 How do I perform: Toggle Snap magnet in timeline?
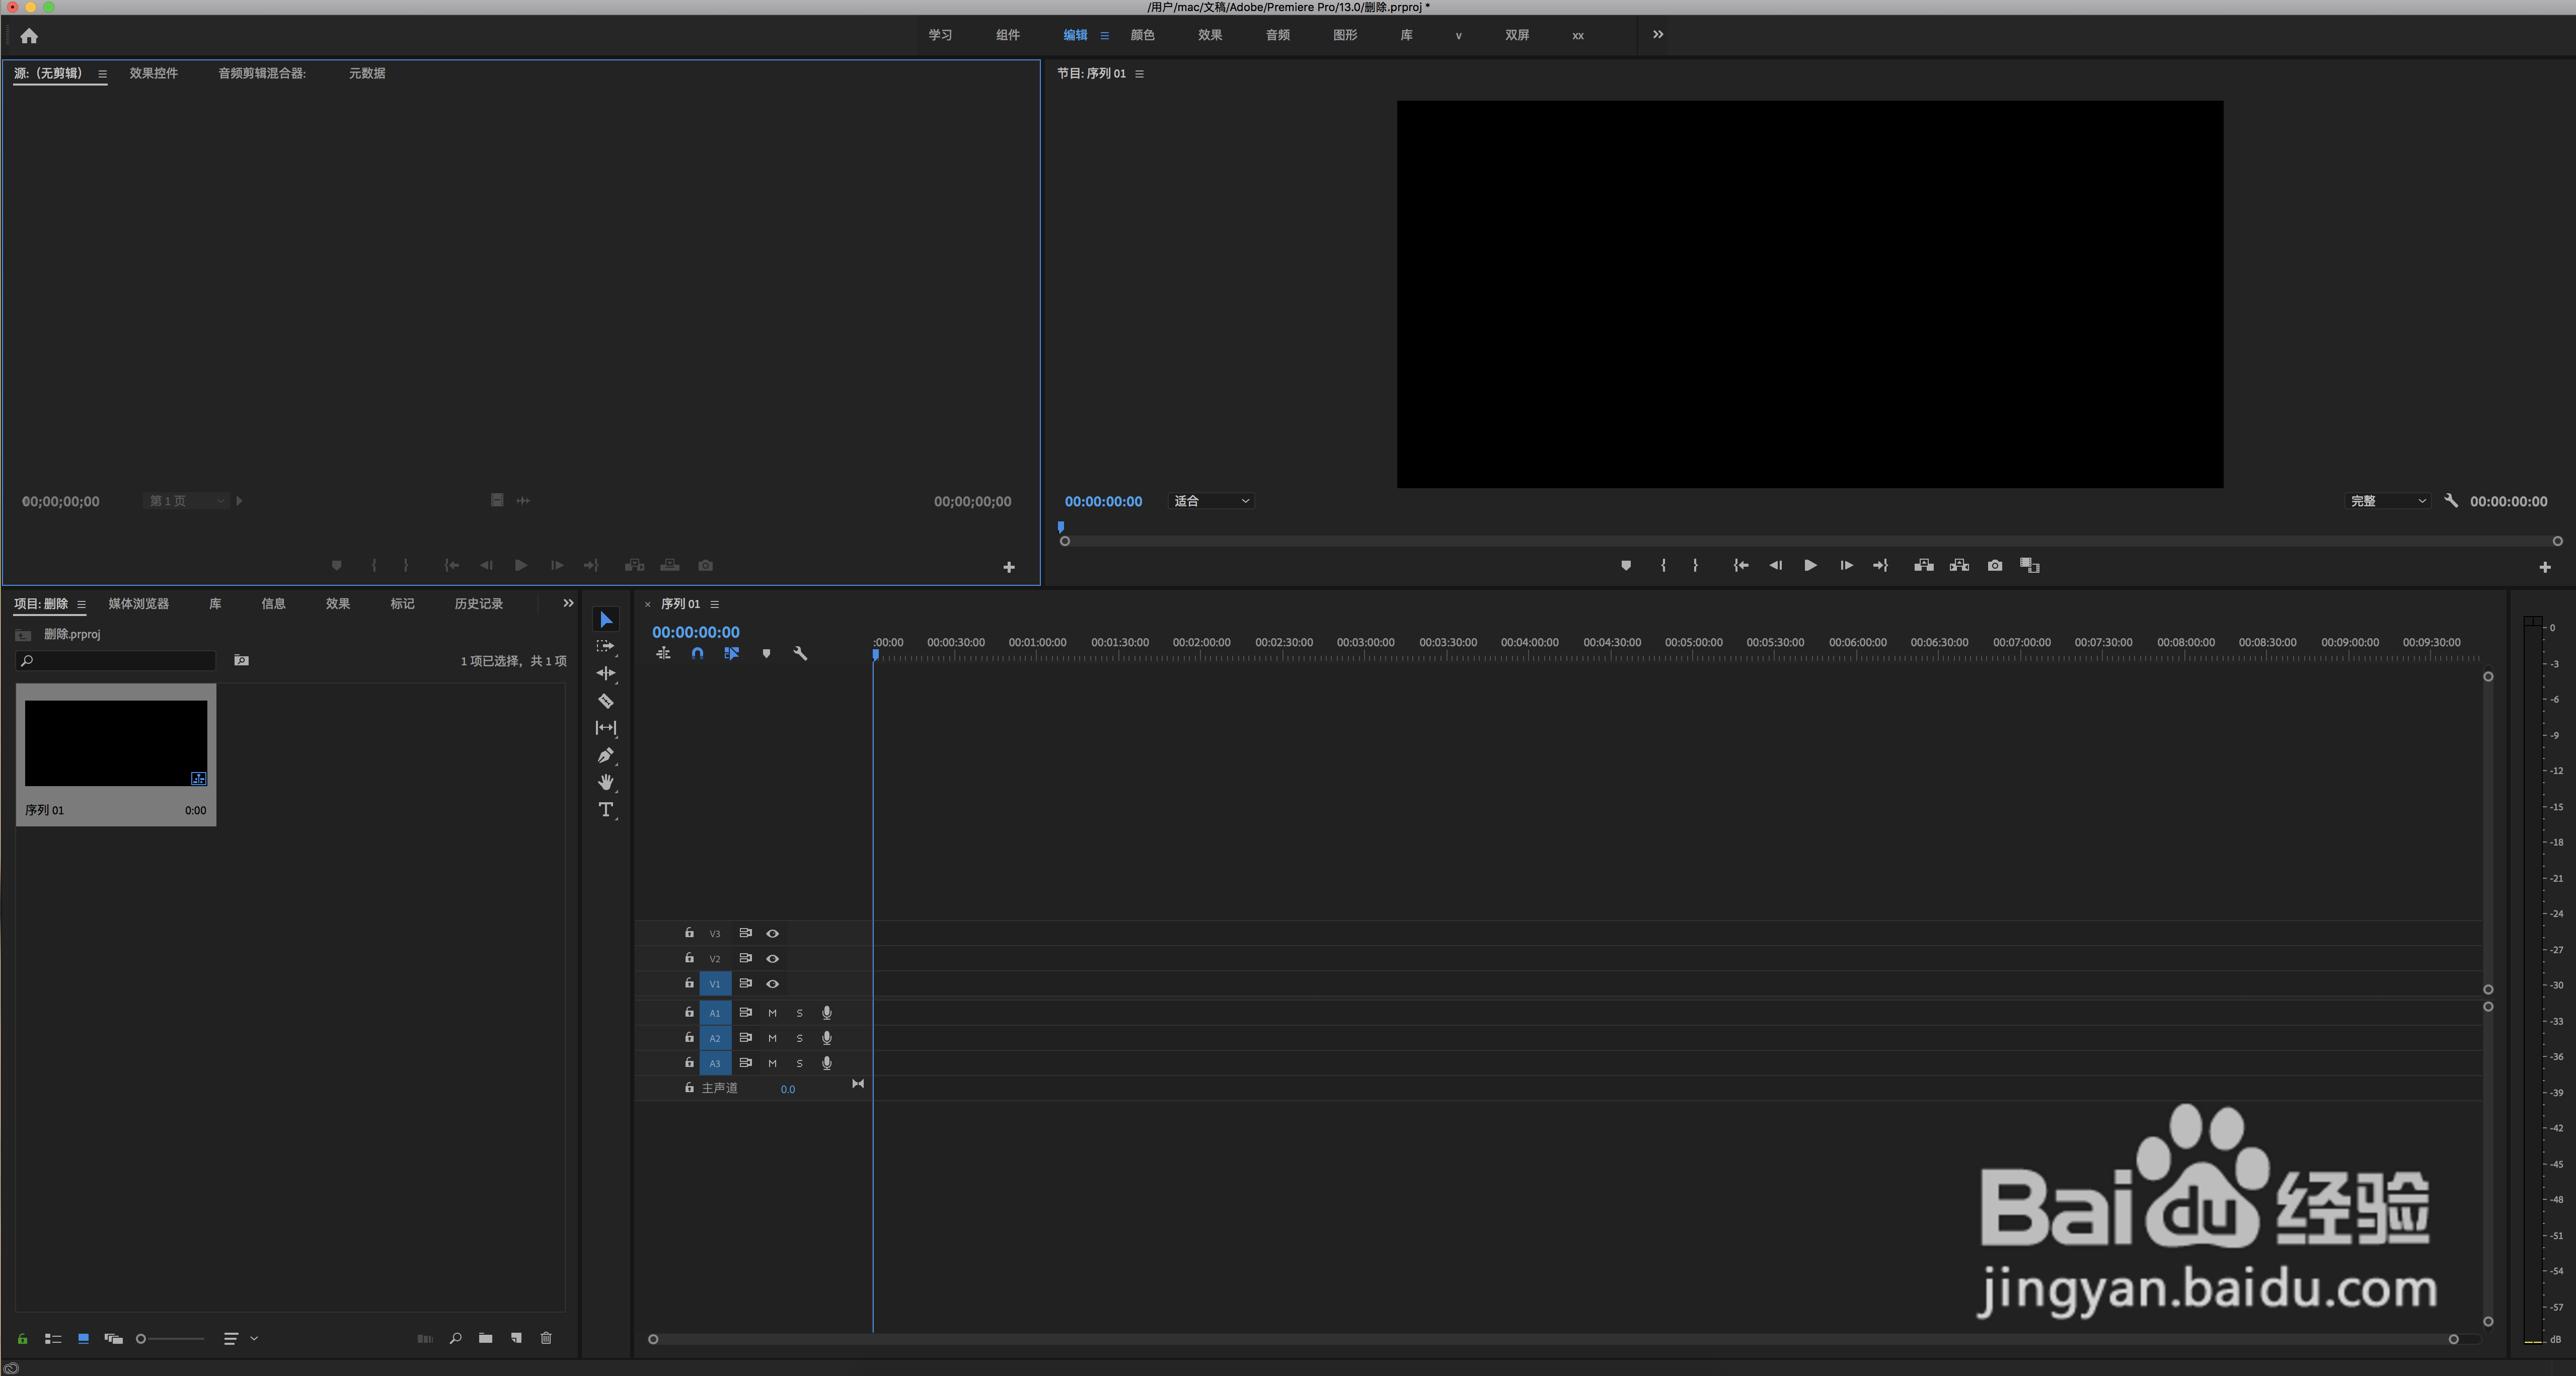697,653
